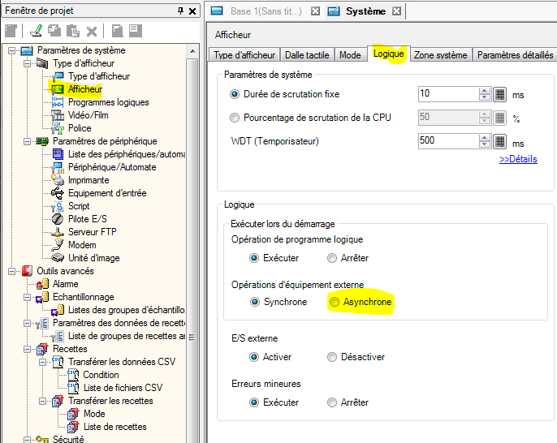Click the Alarme icon

click(x=42, y=284)
